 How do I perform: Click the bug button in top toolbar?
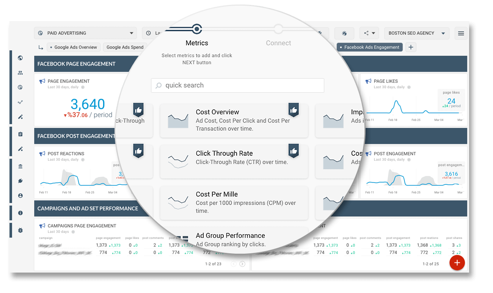(344, 33)
